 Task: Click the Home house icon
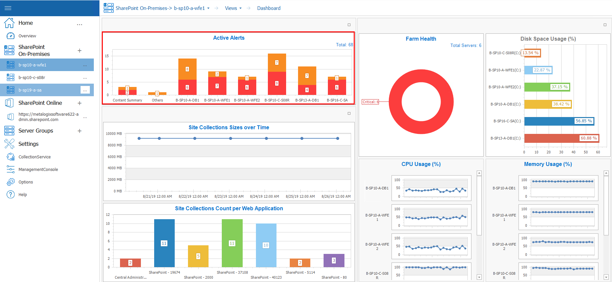tap(9, 23)
